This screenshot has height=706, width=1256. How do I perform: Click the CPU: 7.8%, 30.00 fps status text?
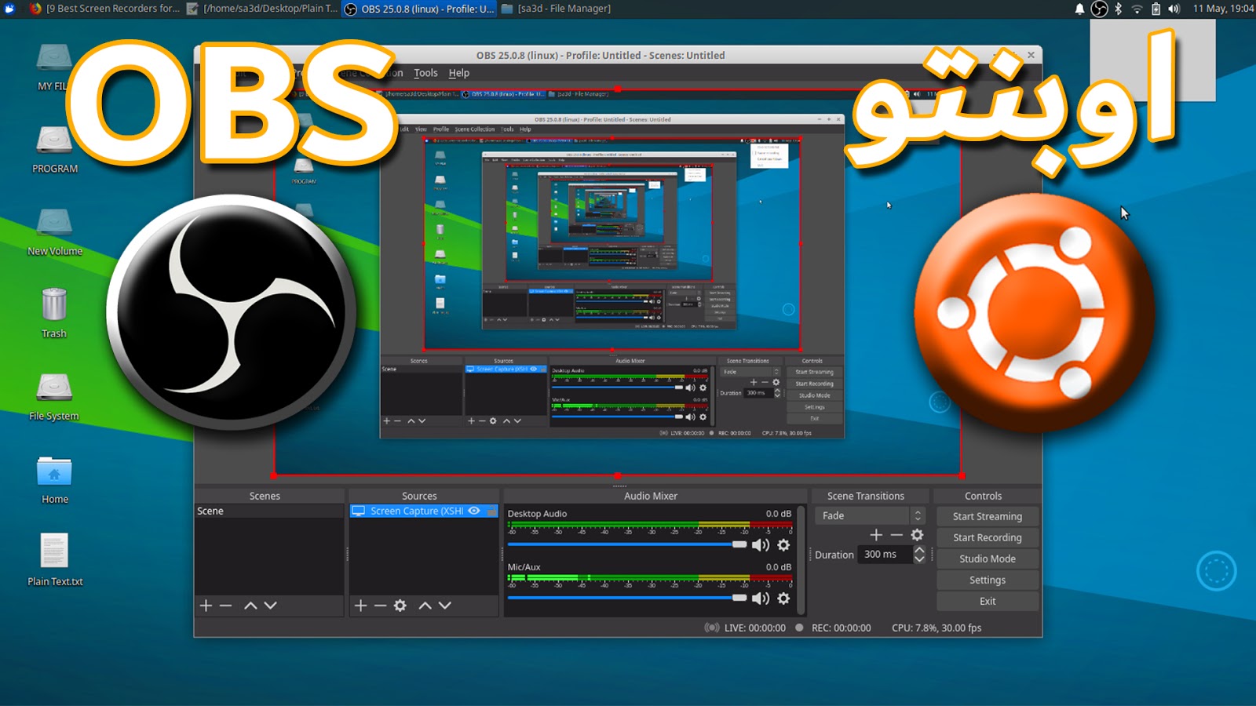coord(937,628)
